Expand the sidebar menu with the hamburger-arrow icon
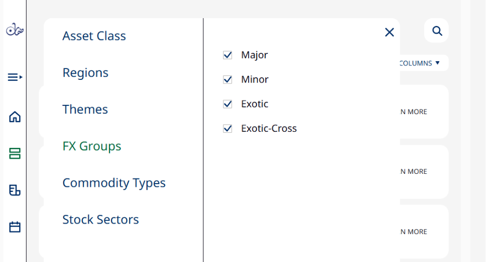486x262 pixels. click(x=15, y=77)
